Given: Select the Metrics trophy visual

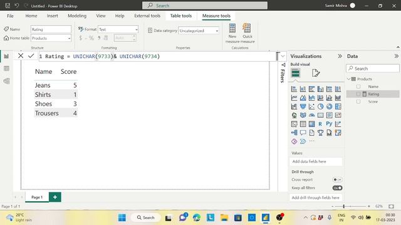Looking at the screenshot, I should (320, 132).
